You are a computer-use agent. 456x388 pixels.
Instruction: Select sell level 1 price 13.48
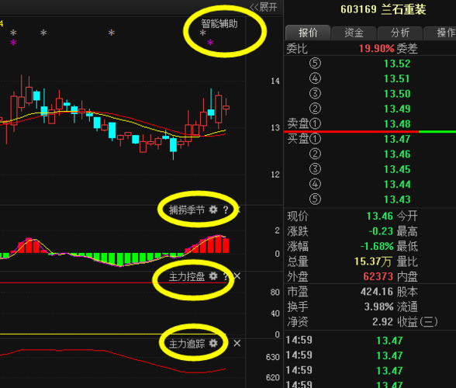click(x=397, y=124)
